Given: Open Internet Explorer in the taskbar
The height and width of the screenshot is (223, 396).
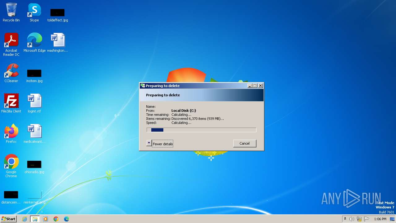Looking at the screenshot, I should pyautogui.click(x=25, y=219).
